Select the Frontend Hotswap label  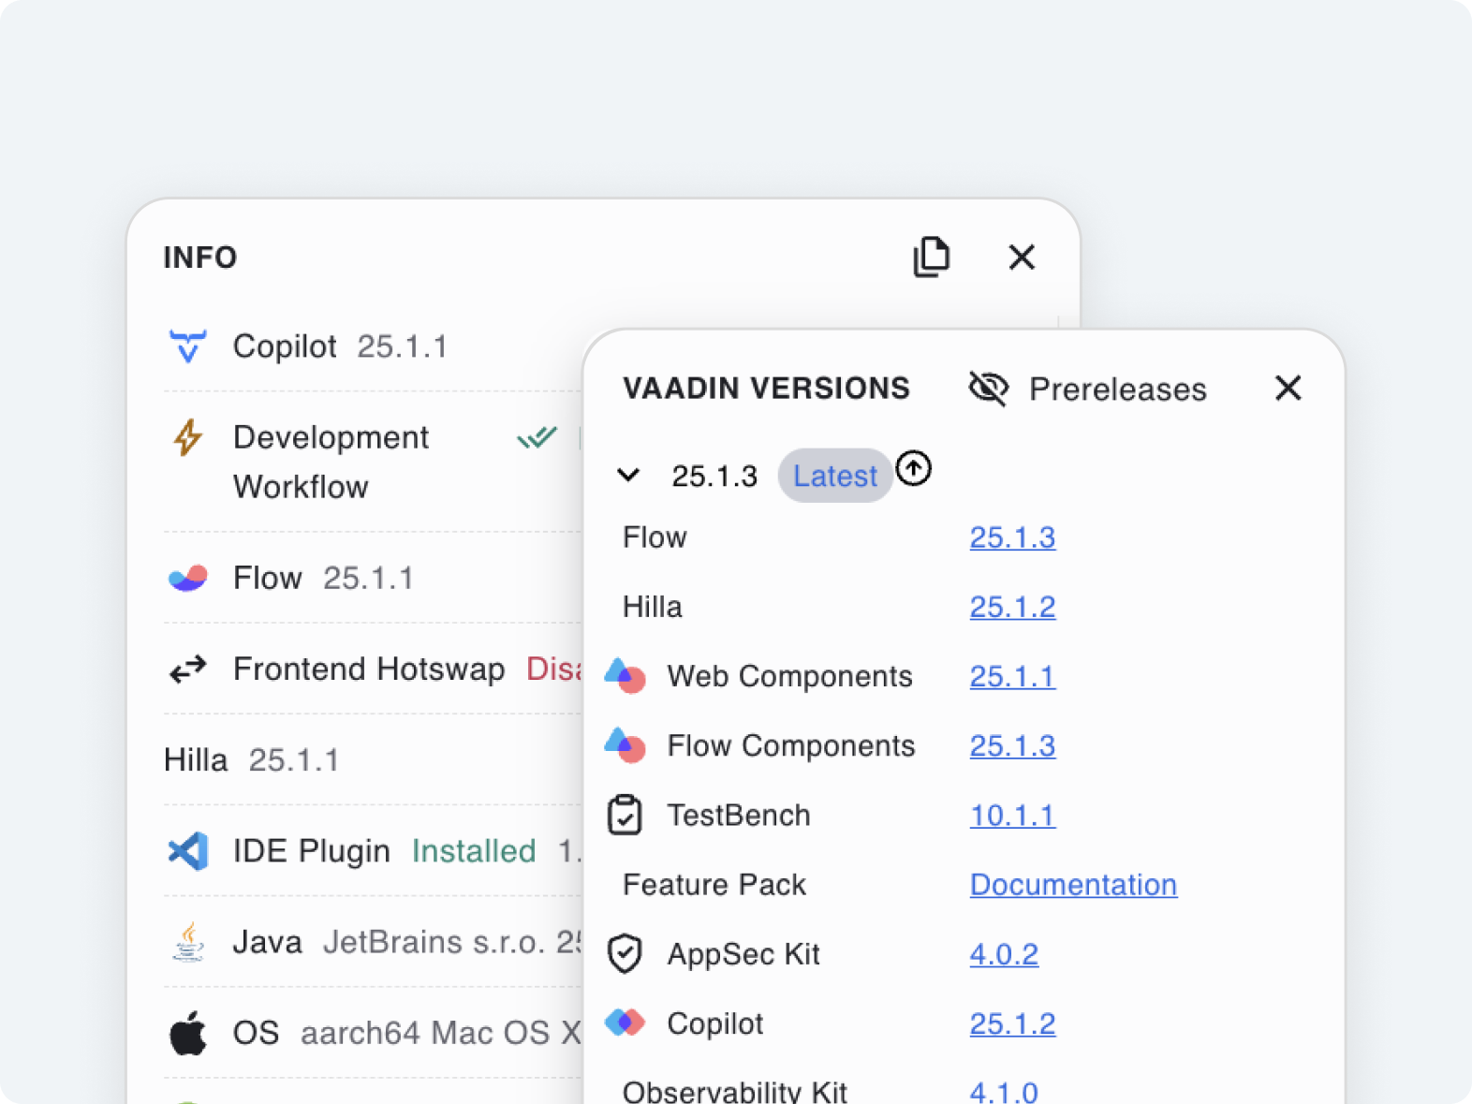[369, 669]
